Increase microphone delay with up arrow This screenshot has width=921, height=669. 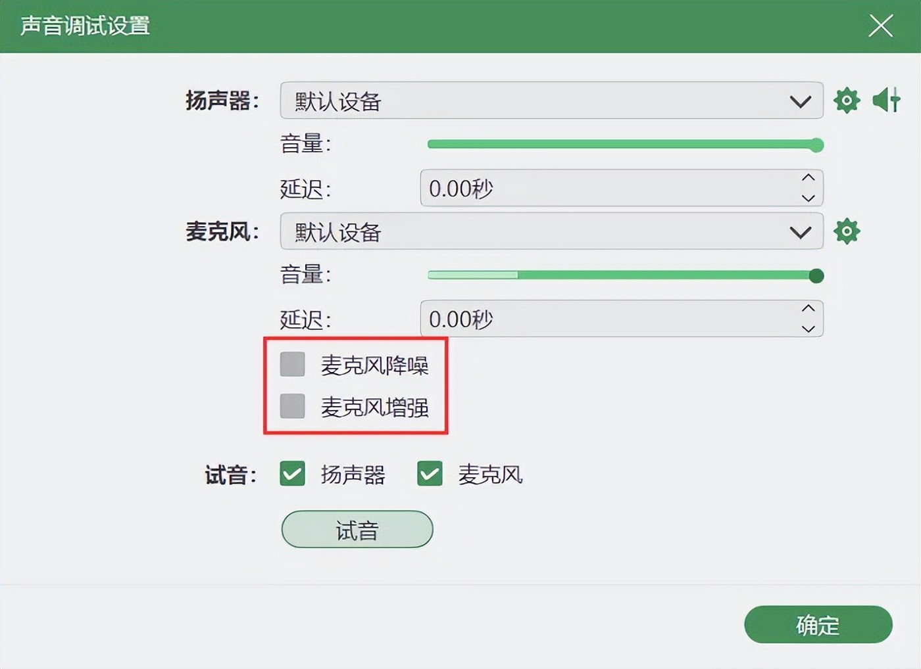[x=809, y=308]
